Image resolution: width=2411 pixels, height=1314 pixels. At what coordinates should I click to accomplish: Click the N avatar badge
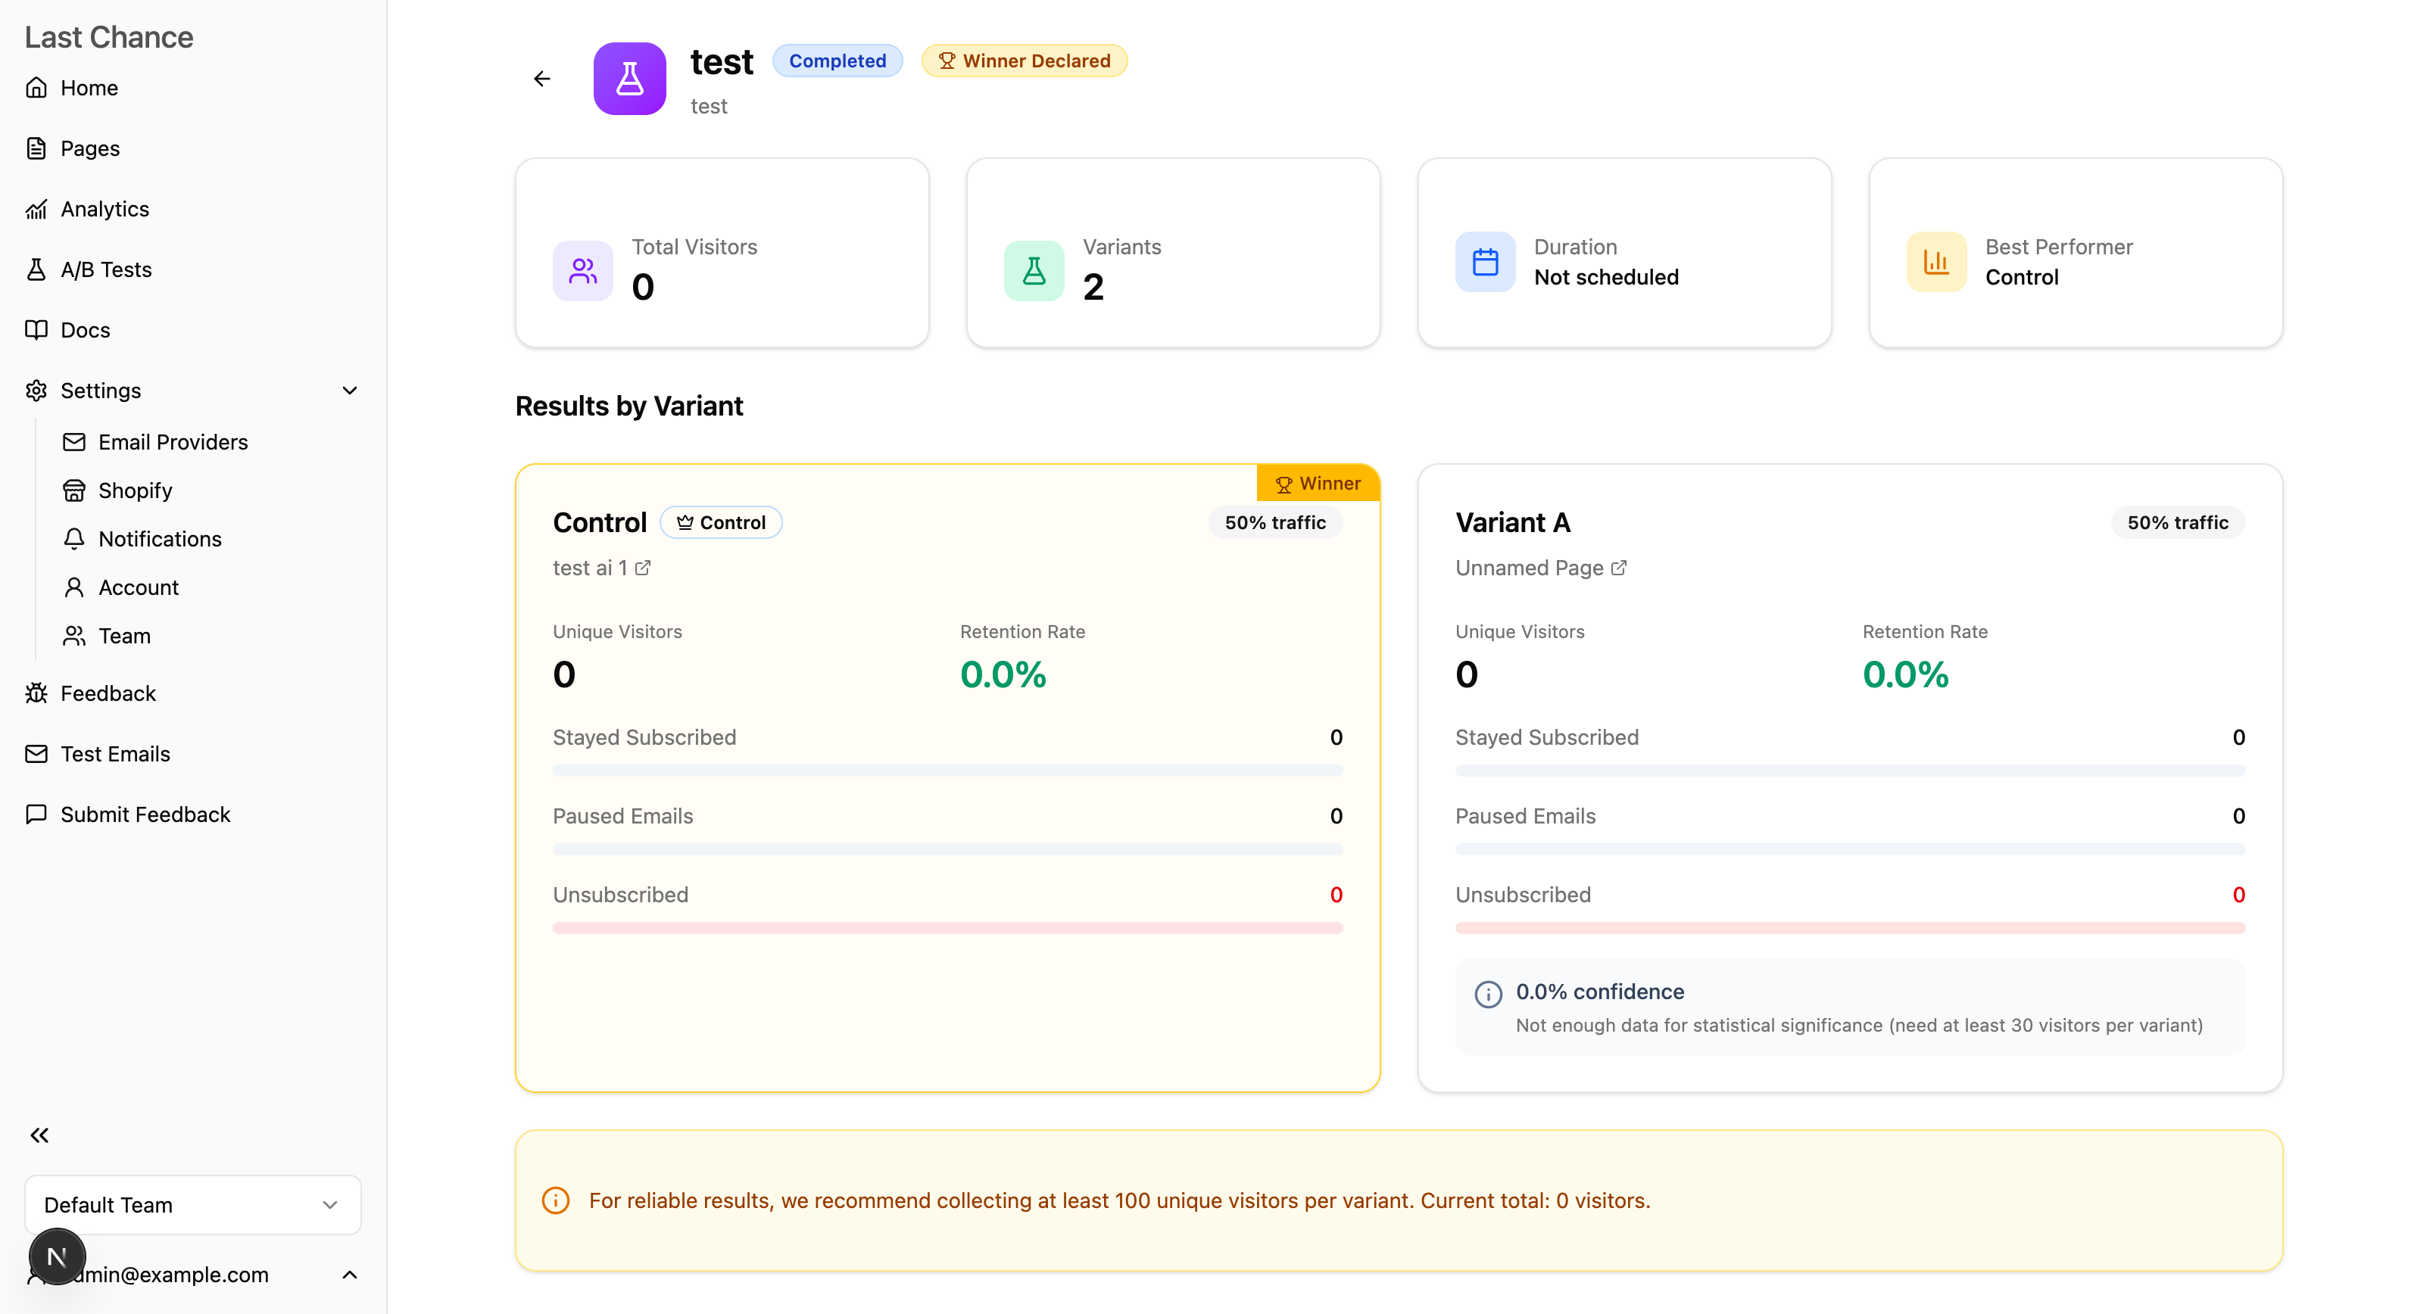57,1256
